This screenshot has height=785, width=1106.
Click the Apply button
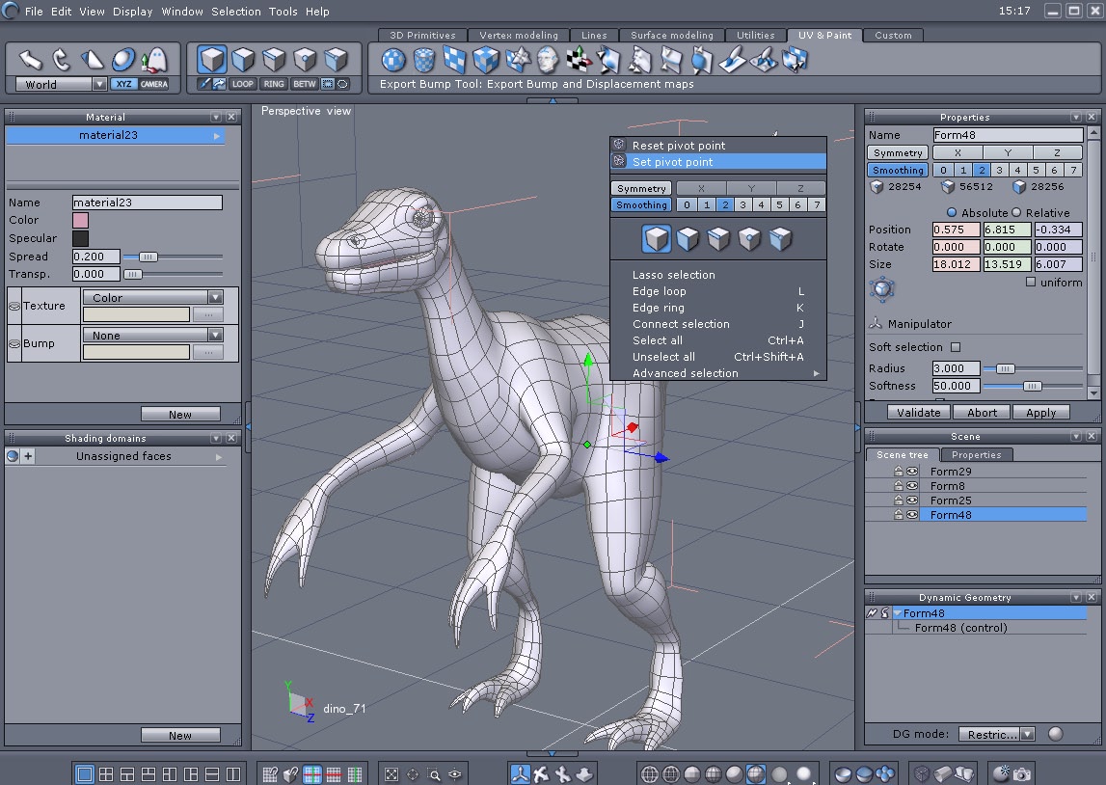coord(1041,413)
